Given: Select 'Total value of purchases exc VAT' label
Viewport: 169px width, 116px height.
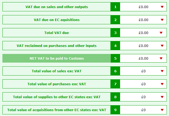Looking at the screenshot, I should click(x=57, y=84).
